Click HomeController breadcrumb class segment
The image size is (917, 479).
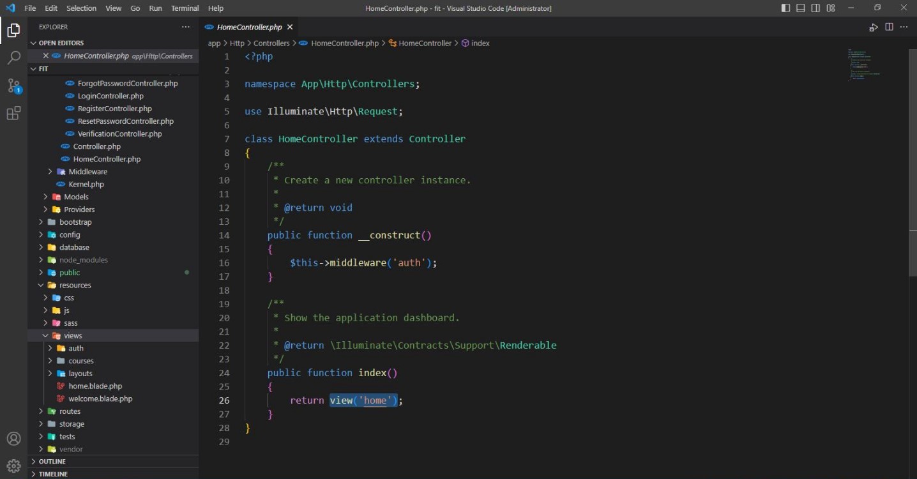click(x=425, y=43)
